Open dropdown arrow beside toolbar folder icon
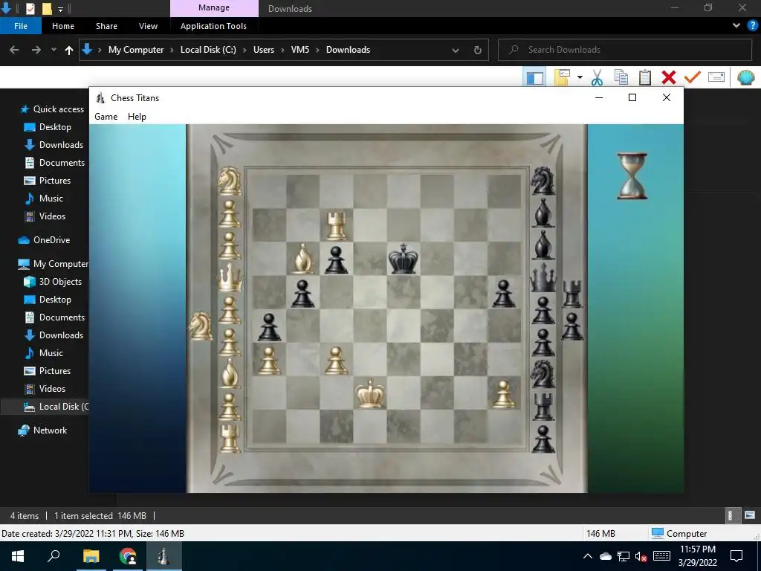This screenshot has width=761, height=571. (x=580, y=77)
